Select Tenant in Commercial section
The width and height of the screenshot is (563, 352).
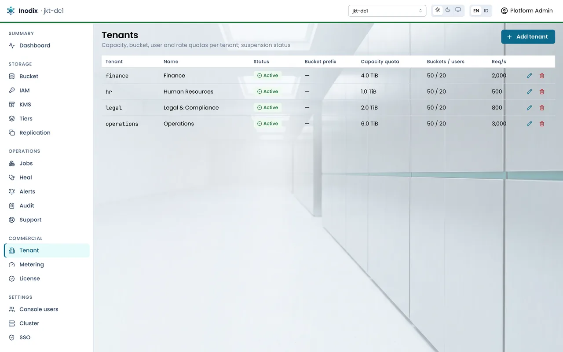47,250
